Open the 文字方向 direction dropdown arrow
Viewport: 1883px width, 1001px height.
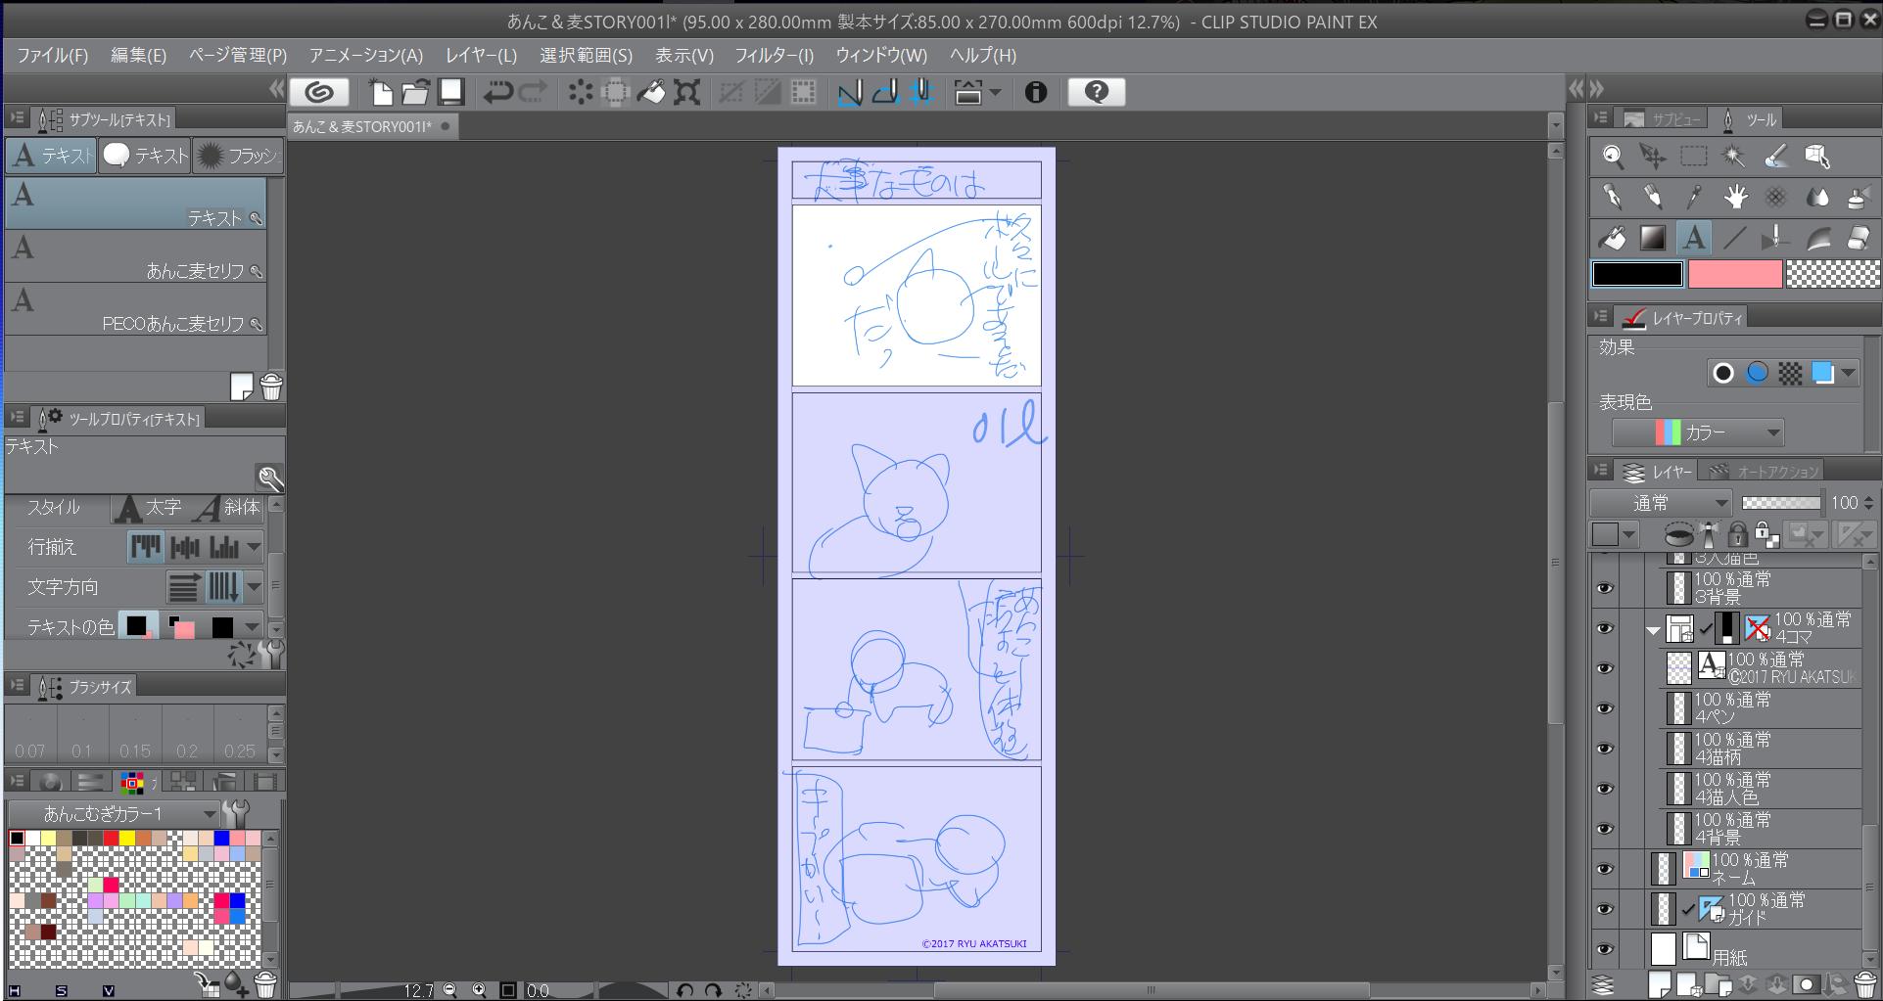pyautogui.click(x=254, y=587)
